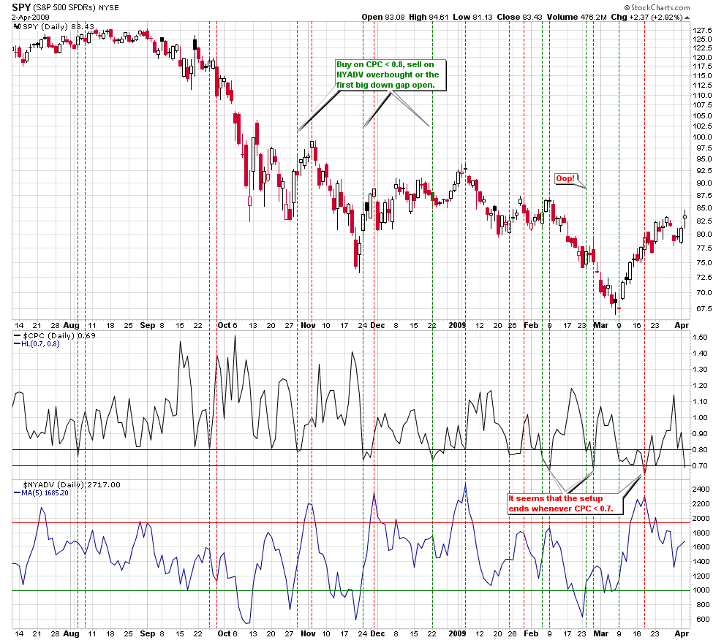Click the green 'Buy on CPC < 0.8' annotation
The width and height of the screenshot is (724, 640).
(x=391, y=75)
